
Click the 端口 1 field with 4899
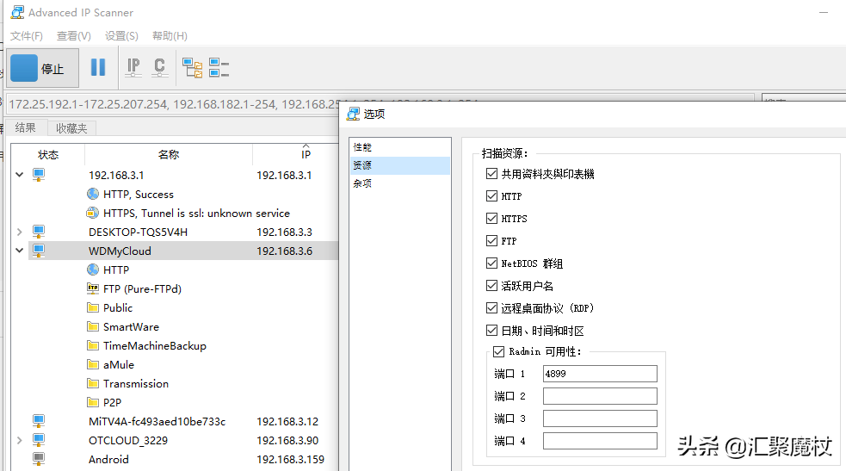coord(600,374)
